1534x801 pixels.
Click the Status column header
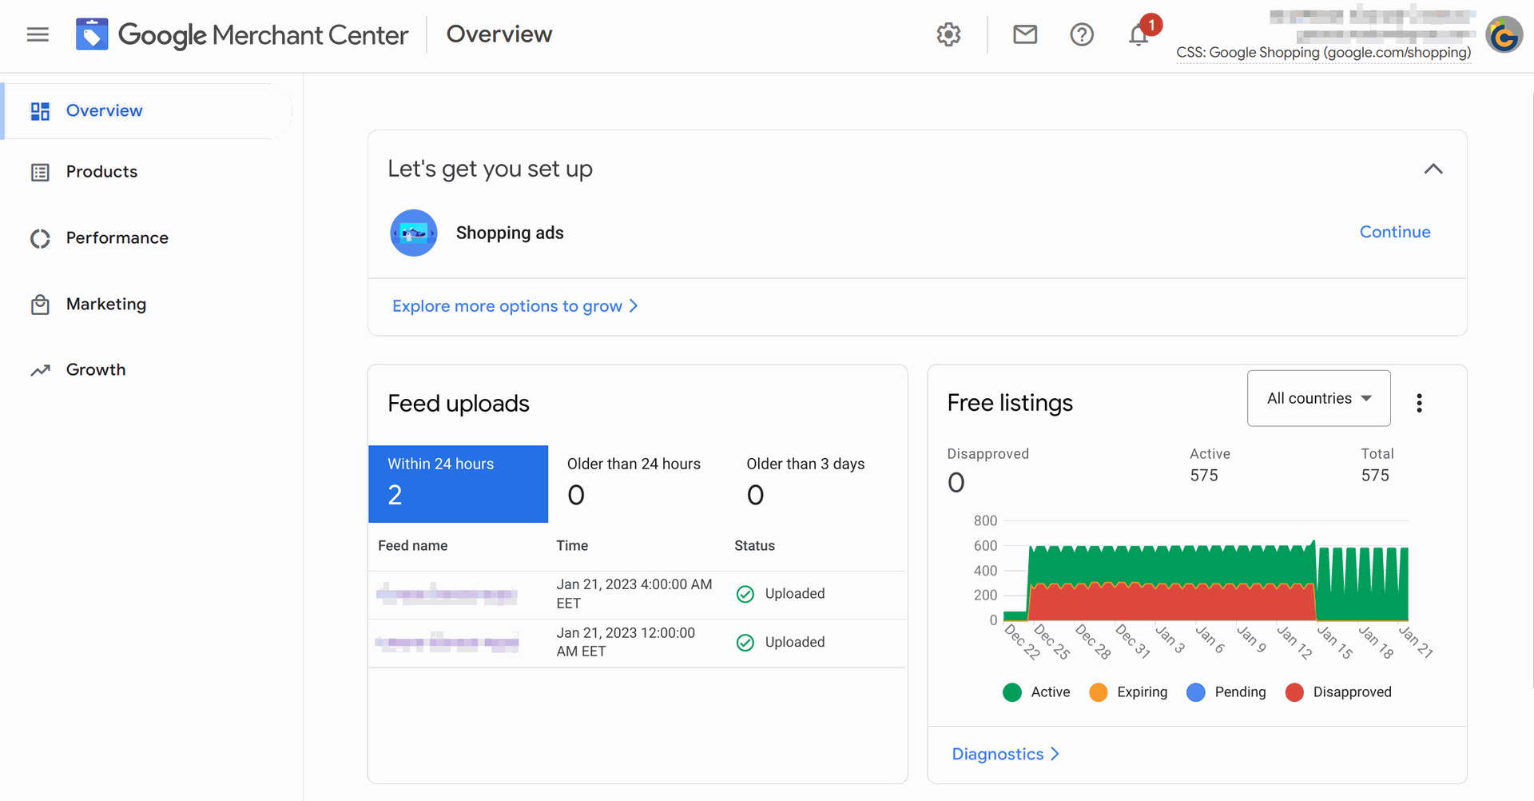pos(754,546)
